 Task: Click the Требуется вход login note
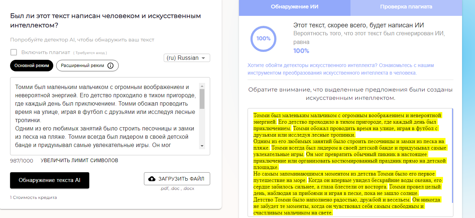pyautogui.click(x=90, y=53)
